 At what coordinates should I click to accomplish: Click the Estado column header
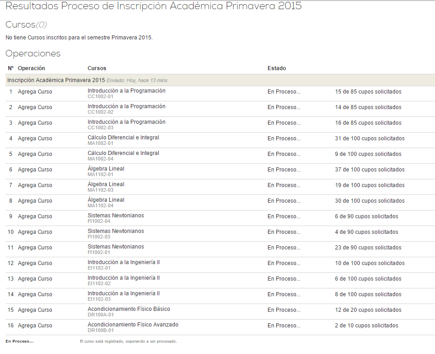[x=277, y=68]
